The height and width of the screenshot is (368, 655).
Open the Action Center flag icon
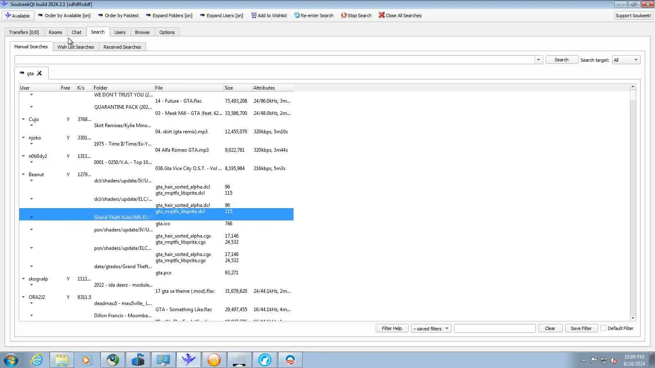click(x=594, y=360)
